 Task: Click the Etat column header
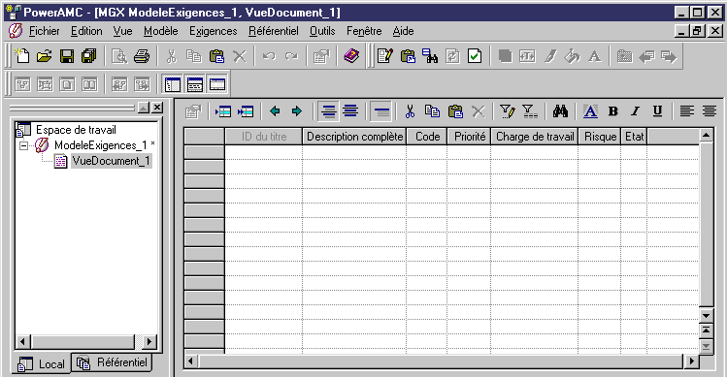[x=634, y=137]
